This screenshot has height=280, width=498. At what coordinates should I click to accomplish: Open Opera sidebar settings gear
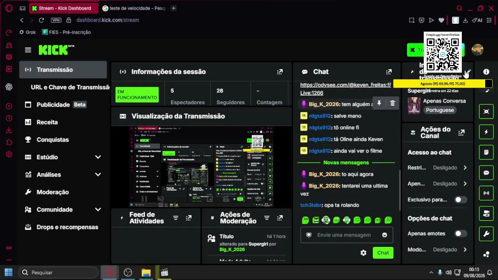(x=9, y=154)
